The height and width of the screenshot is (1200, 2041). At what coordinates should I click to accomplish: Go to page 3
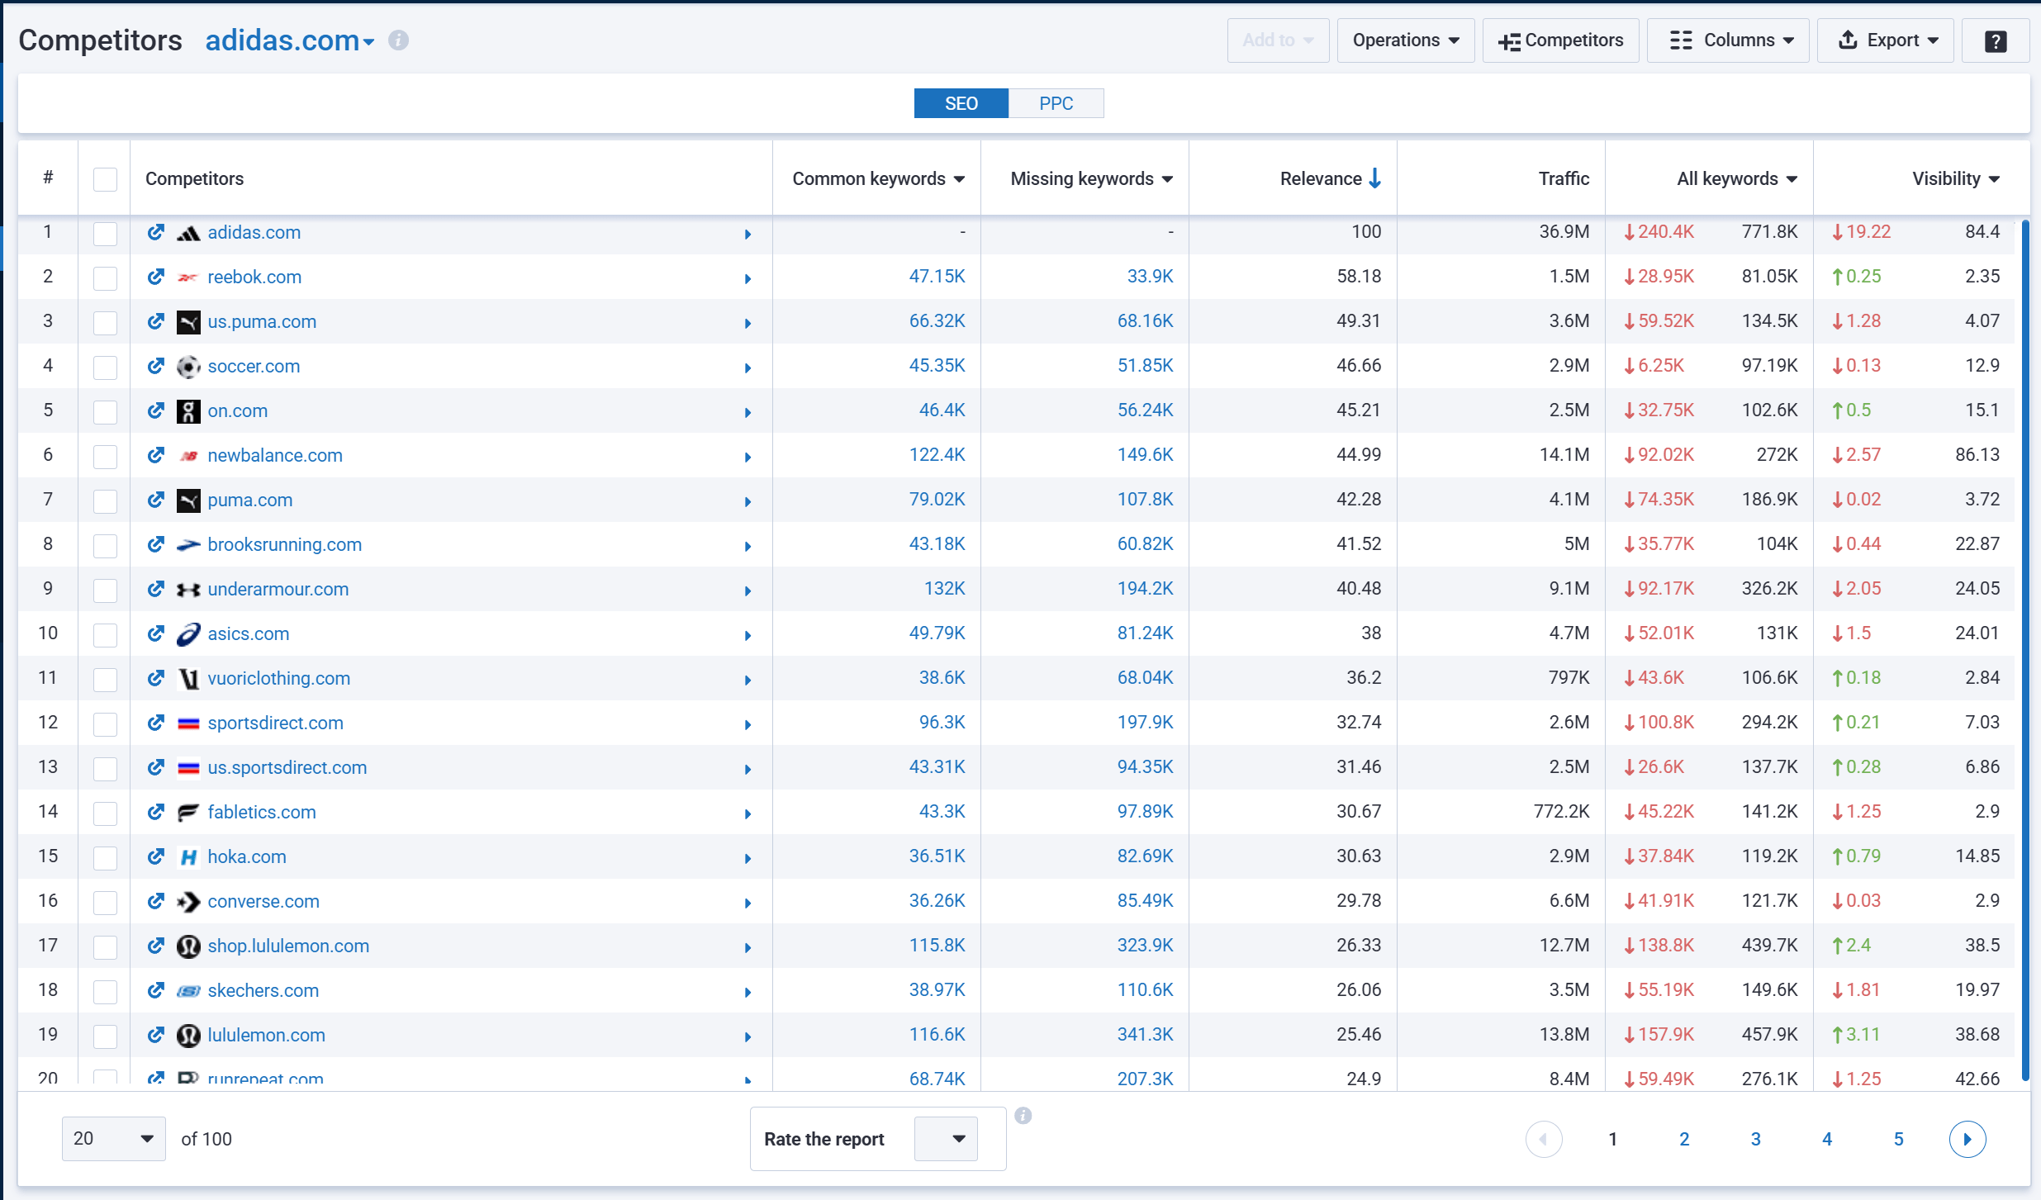[1755, 1139]
